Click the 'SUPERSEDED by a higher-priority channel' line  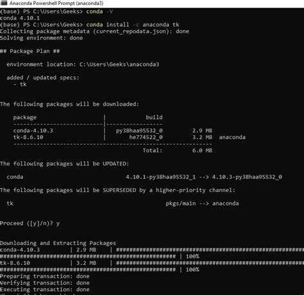pyautogui.click(x=117, y=190)
